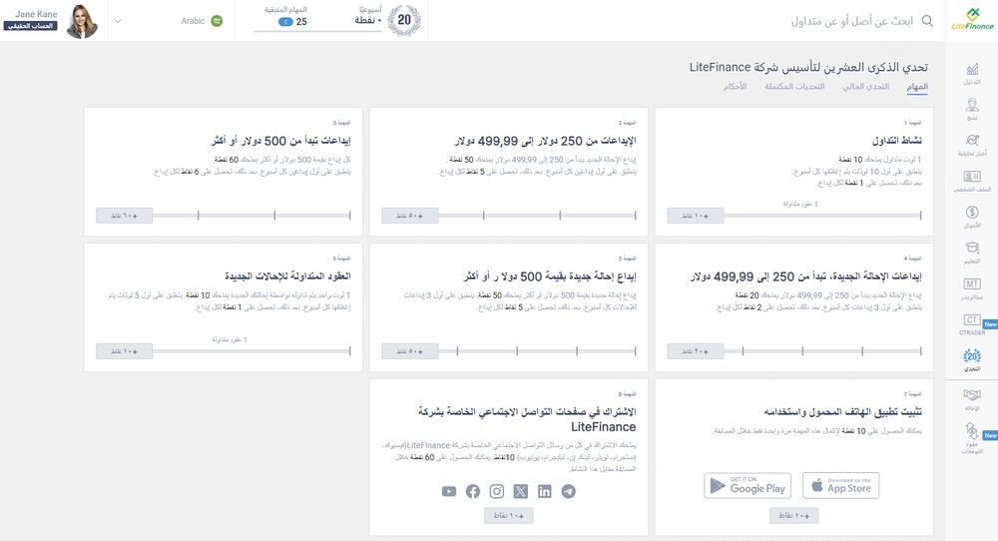Click points button under social media task
The image size is (998, 541).
coord(509,515)
